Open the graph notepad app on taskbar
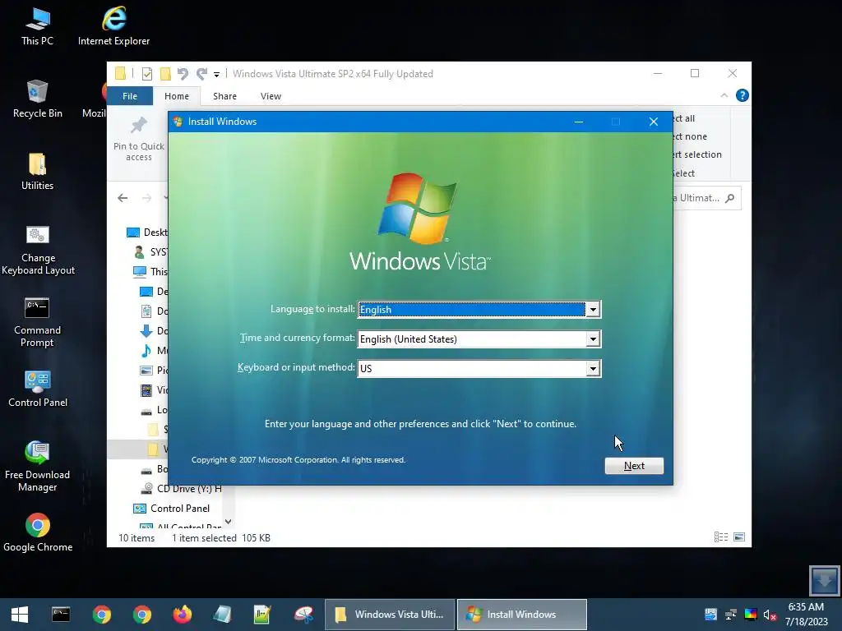Viewport: 842px width, 631px height. coord(262,615)
